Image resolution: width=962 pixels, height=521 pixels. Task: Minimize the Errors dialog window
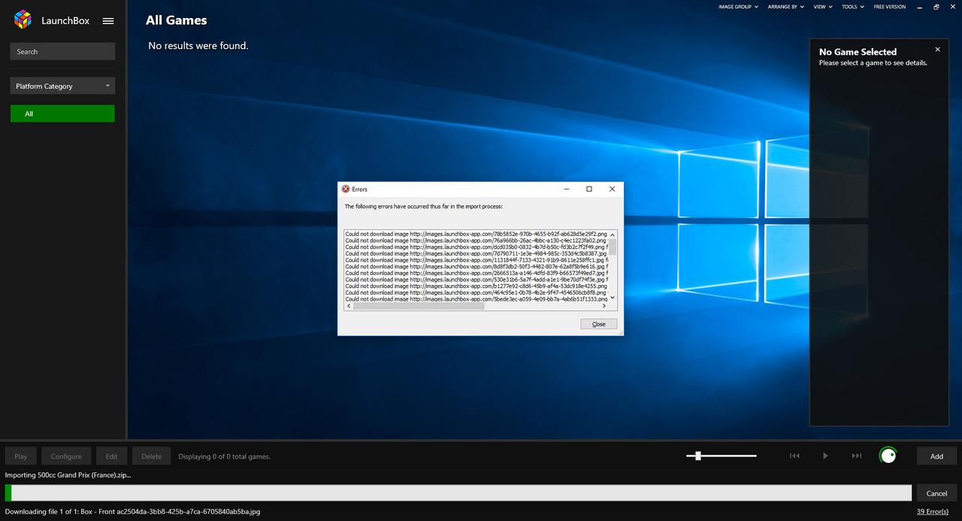pos(567,189)
